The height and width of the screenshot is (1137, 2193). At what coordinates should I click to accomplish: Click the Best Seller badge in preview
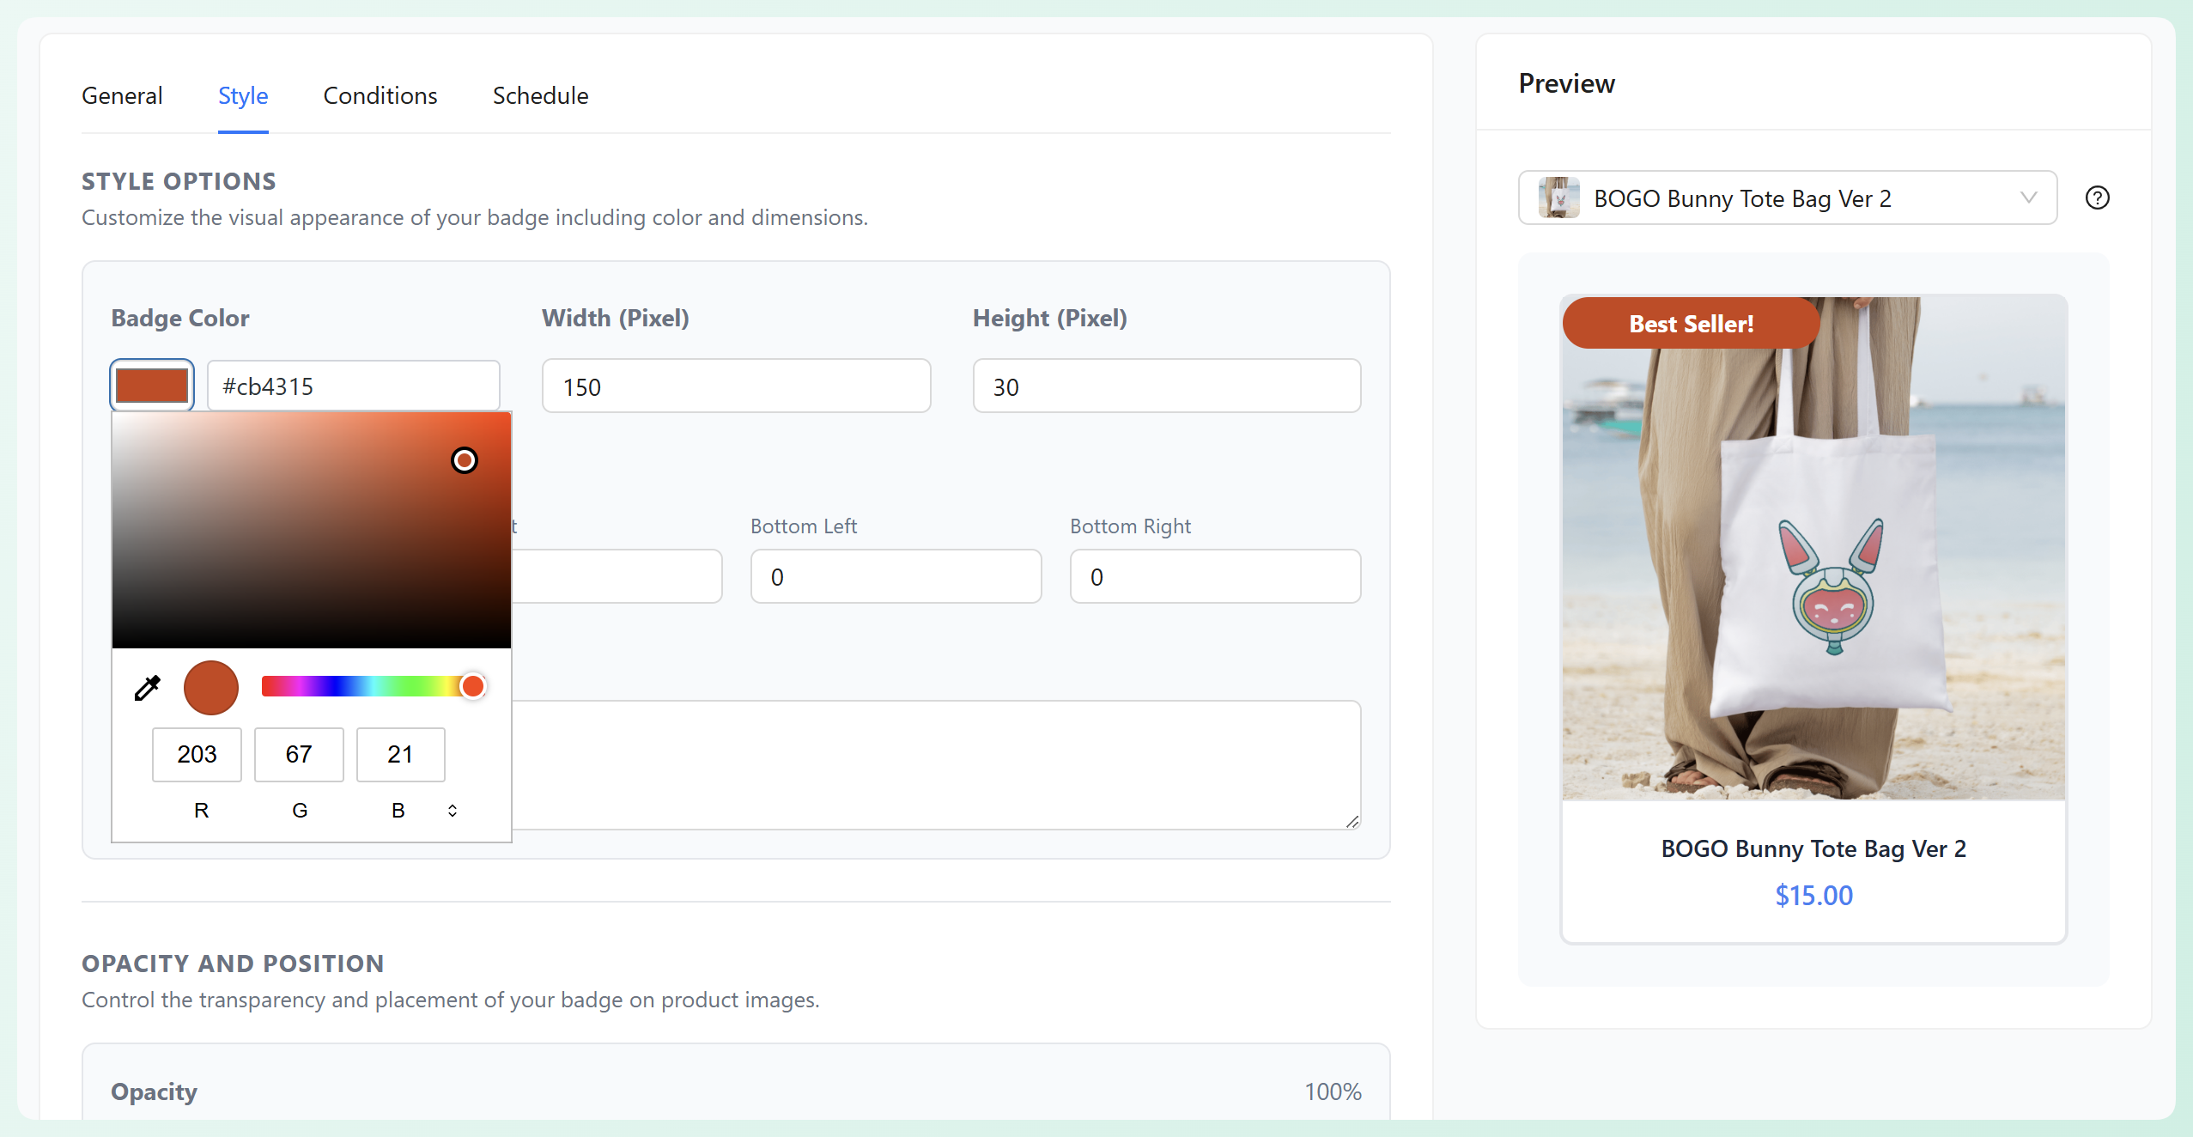[1690, 324]
